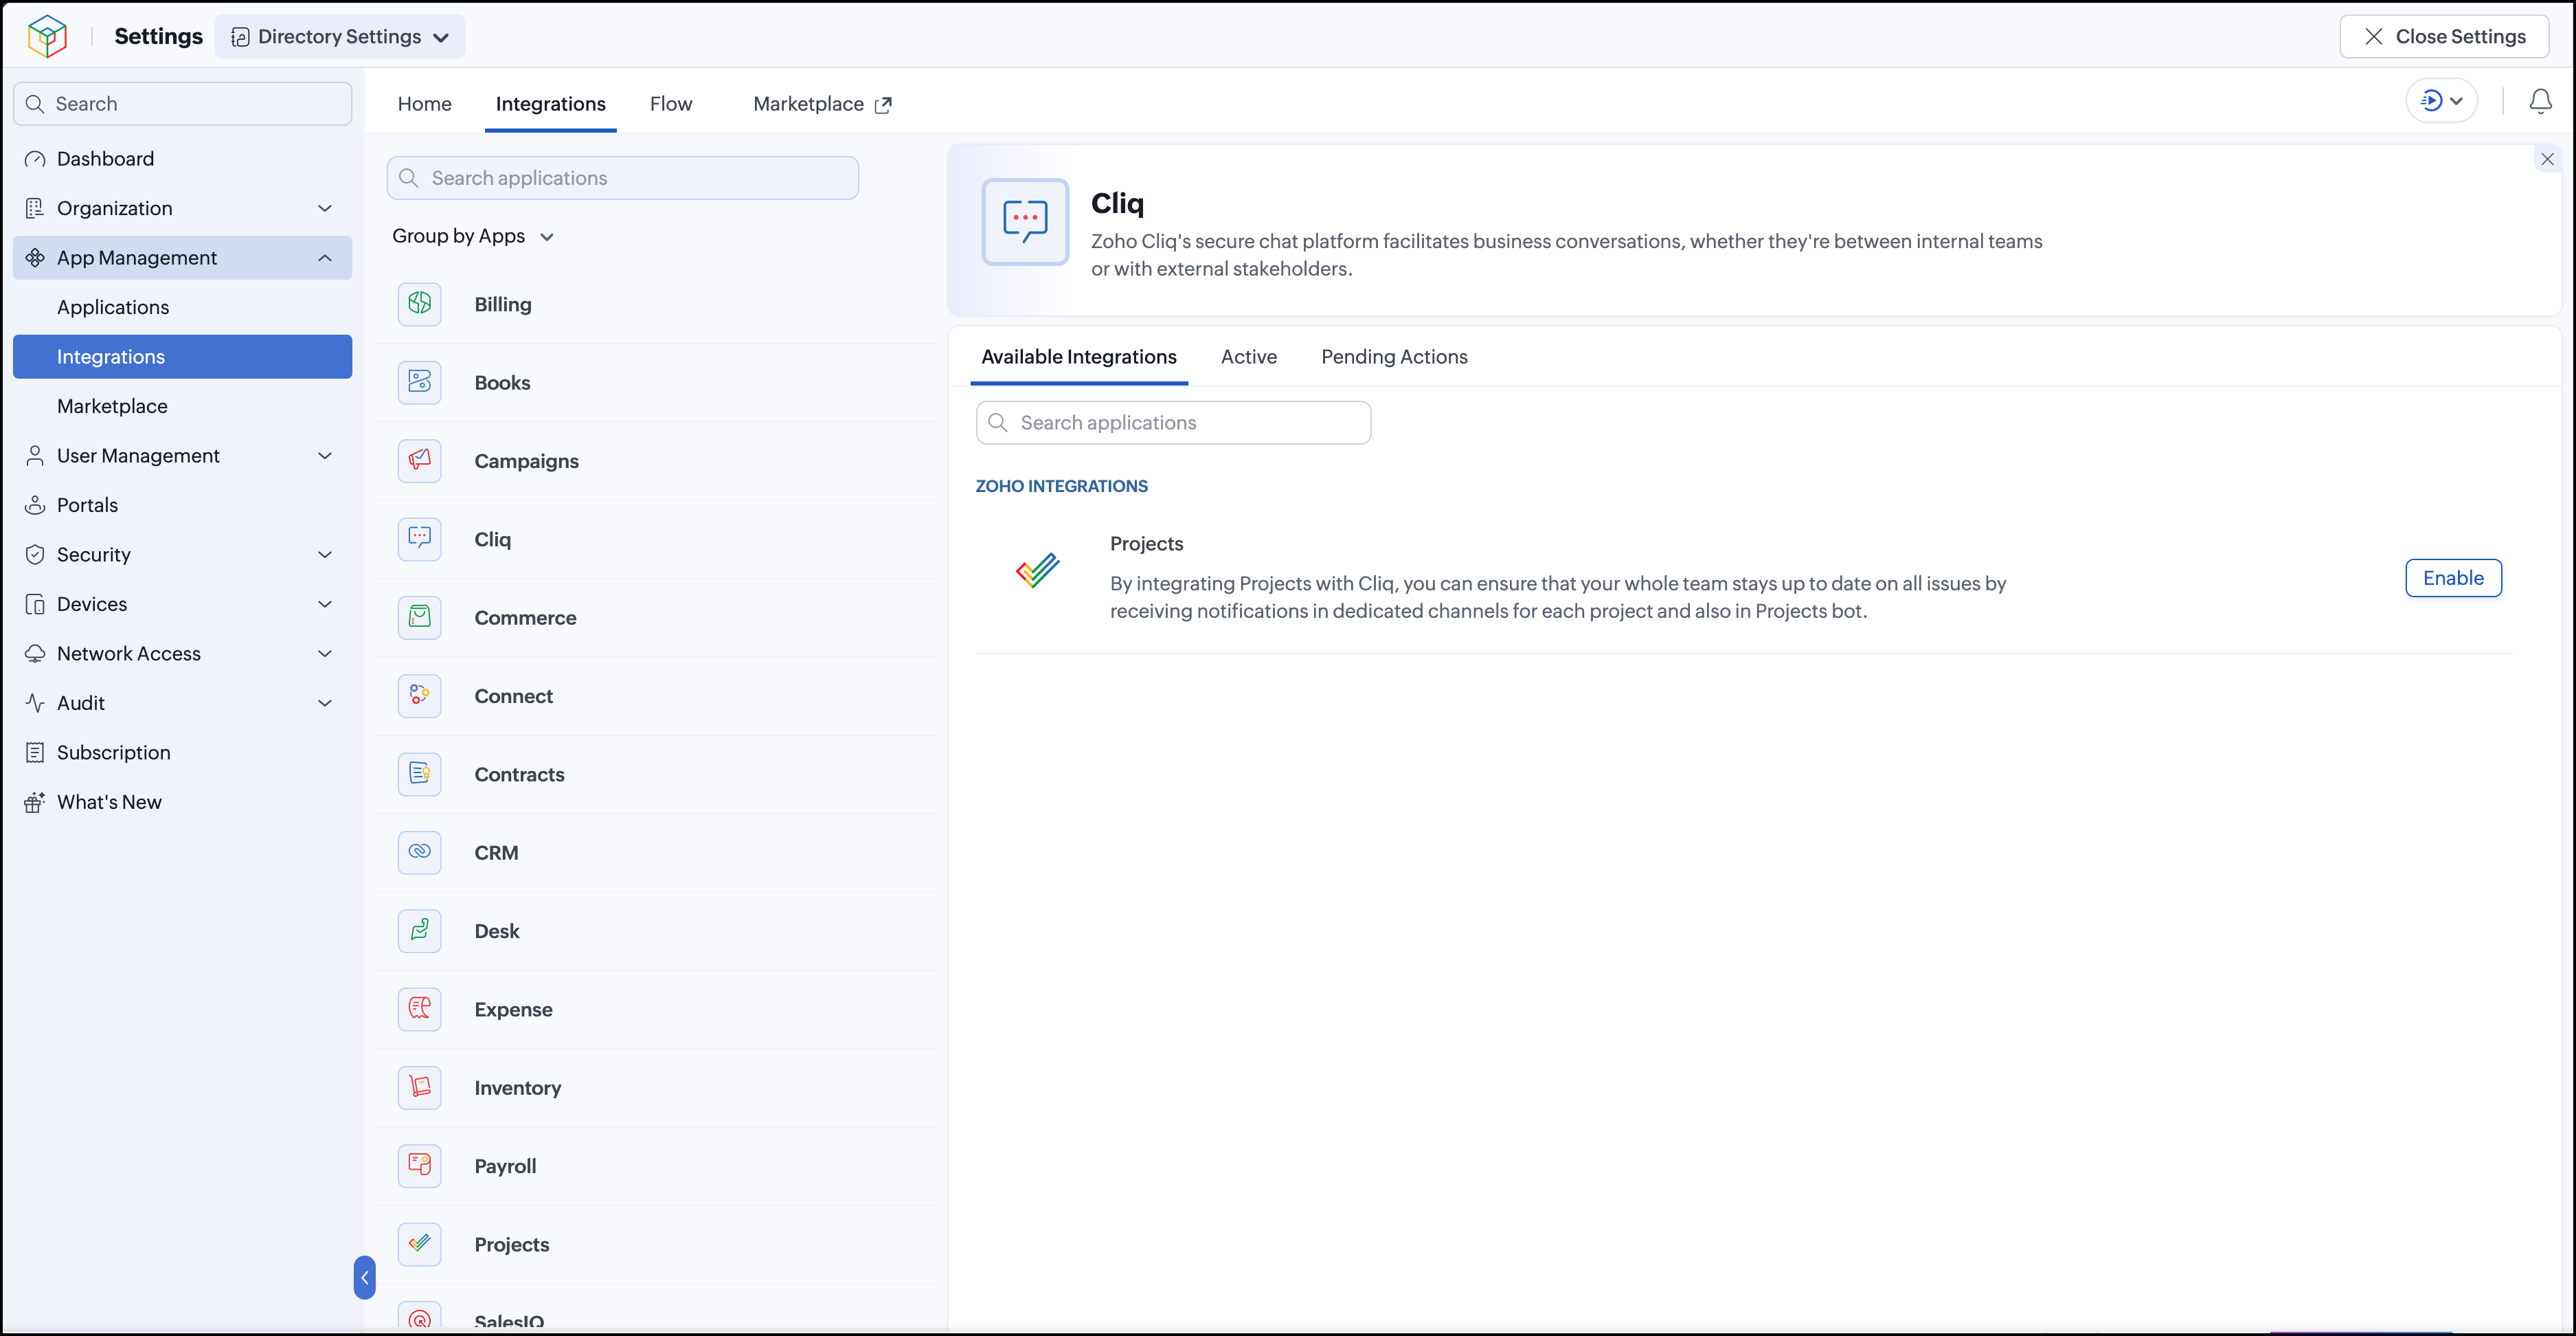Viewport: 2576px width, 1336px height.
Task: Select Integrations in the sidebar
Action: click(x=183, y=357)
